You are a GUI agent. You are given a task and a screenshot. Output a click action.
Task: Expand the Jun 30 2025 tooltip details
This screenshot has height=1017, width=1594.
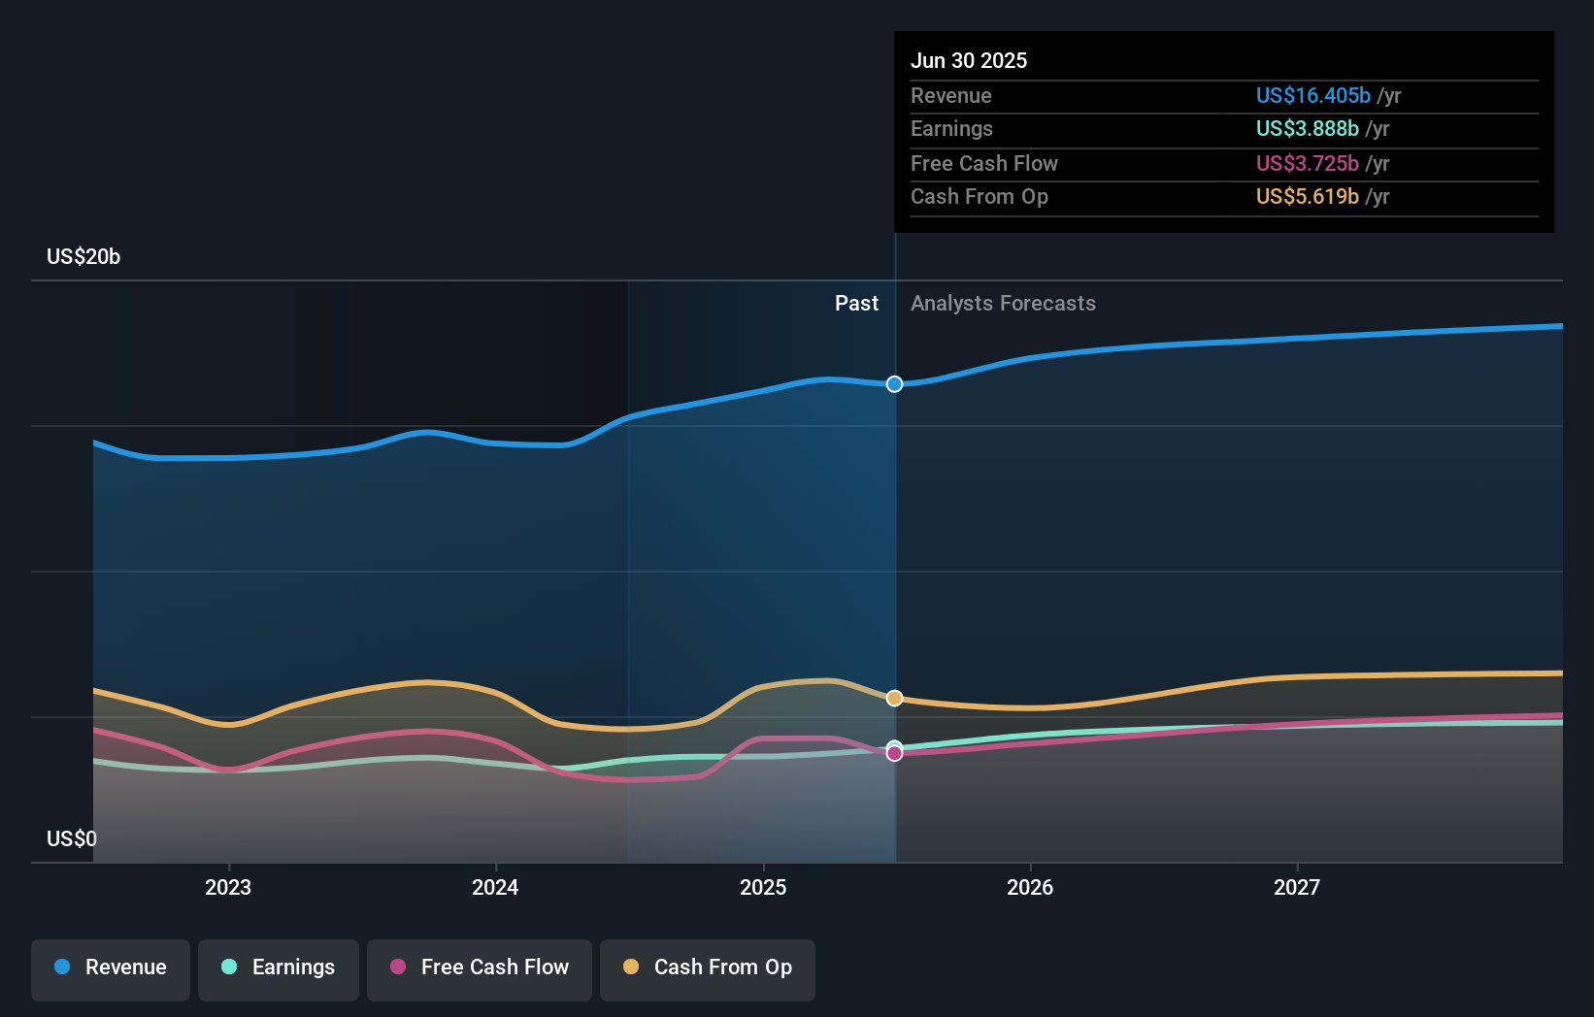(x=969, y=60)
